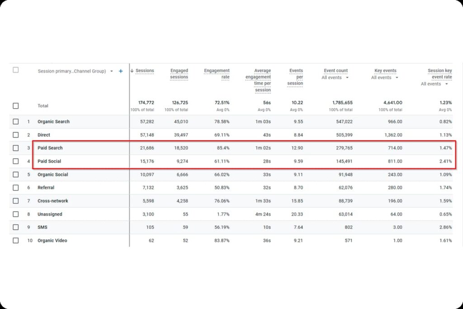463x309 pixels.
Task: Enable the Paid Social row checkbox
Action: [x=16, y=161]
